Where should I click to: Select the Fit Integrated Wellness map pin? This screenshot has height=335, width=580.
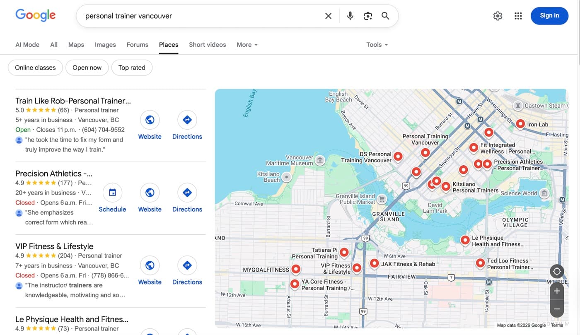[x=474, y=147]
